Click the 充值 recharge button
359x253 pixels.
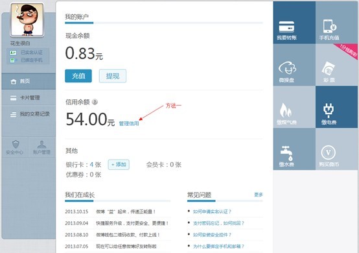78,76
